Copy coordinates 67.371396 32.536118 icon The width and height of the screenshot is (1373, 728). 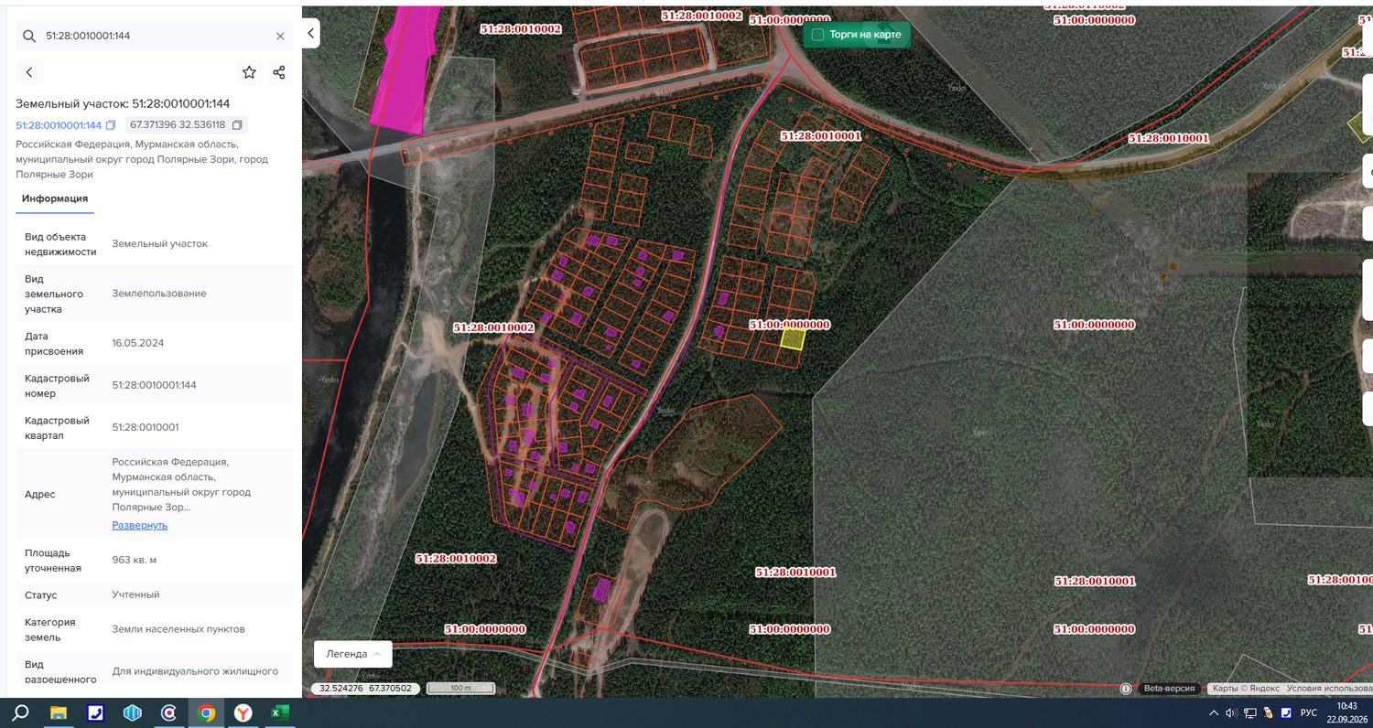click(x=237, y=125)
